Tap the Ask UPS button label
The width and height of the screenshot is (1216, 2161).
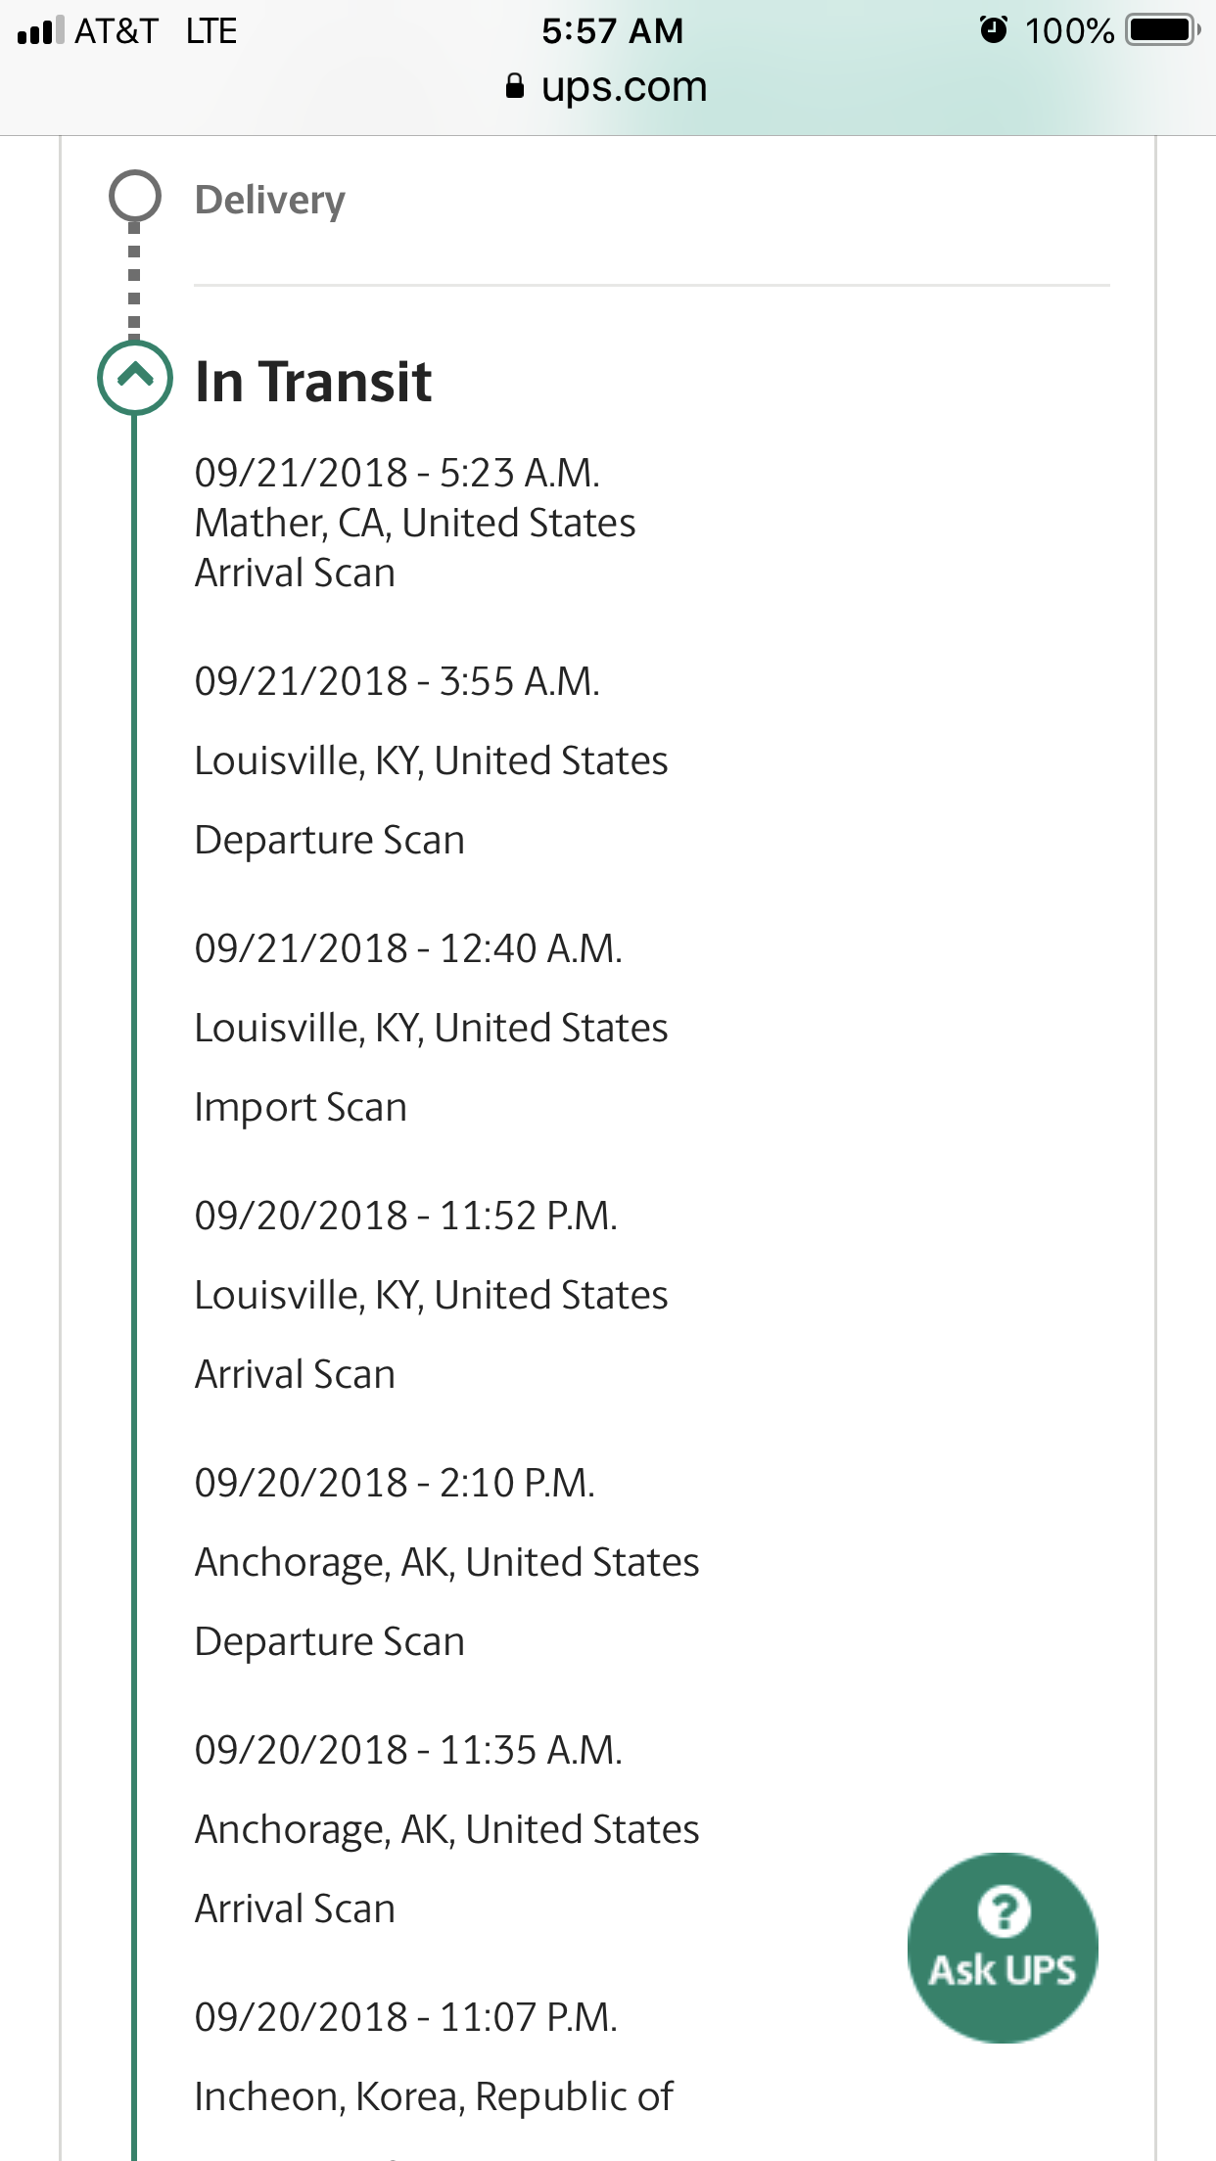1003,1970
